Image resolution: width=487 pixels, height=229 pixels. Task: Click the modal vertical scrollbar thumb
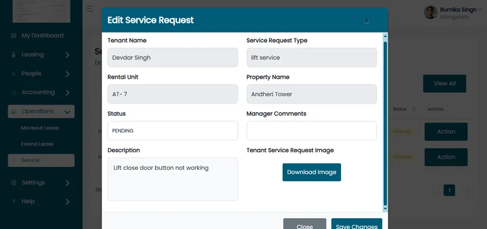pos(385,124)
